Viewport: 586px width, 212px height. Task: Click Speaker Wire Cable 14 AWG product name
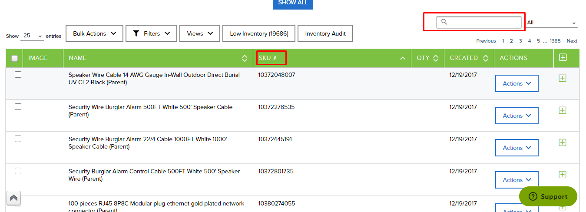tap(154, 78)
